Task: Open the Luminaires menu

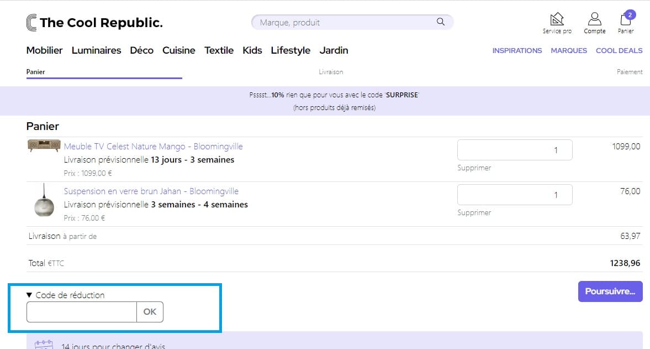Action: coord(96,50)
